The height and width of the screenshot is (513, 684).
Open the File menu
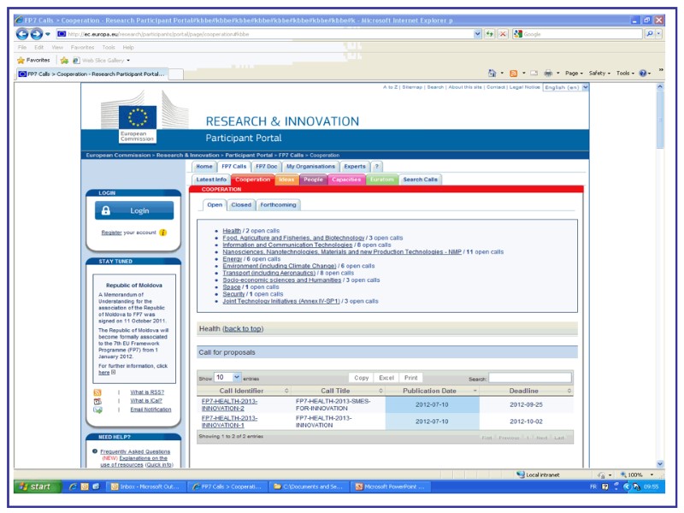click(22, 47)
